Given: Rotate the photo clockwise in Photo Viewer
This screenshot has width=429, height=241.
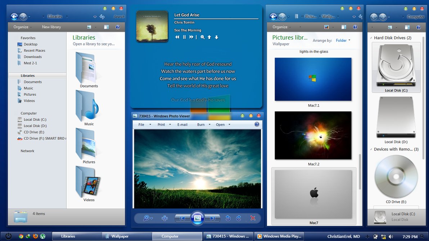Looking at the screenshot, I should tap(238, 218).
